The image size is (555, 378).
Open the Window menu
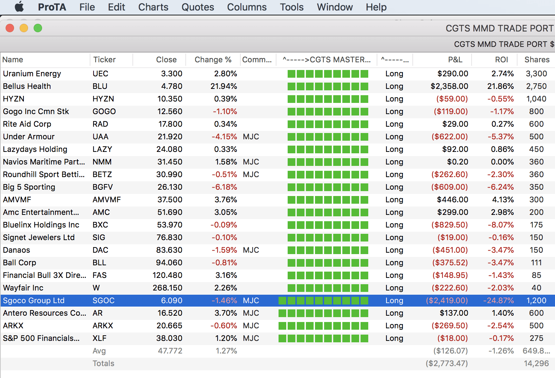tap(335, 7)
